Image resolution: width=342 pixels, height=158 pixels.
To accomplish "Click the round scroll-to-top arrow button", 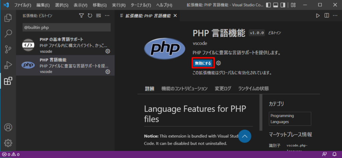I will pos(245,136).
